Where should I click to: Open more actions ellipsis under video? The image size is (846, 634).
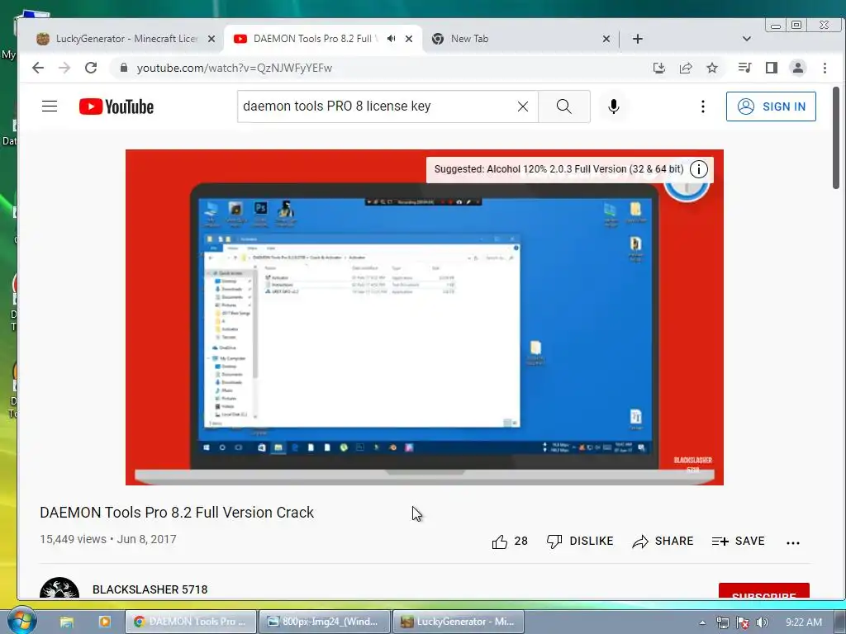(793, 543)
